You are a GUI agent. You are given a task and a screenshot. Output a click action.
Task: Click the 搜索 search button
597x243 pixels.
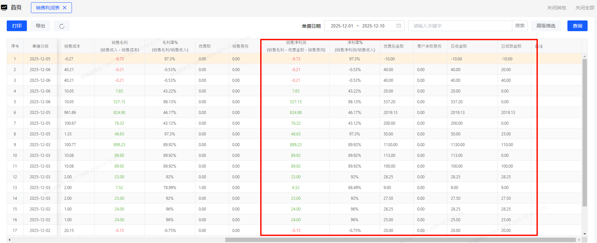(520, 26)
